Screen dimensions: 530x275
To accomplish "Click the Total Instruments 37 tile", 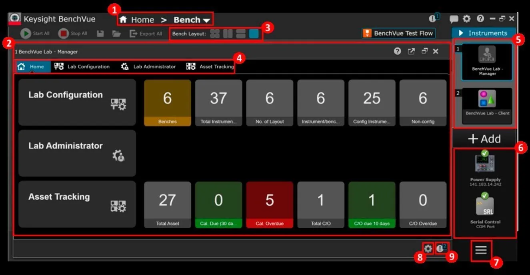I will (x=218, y=103).
